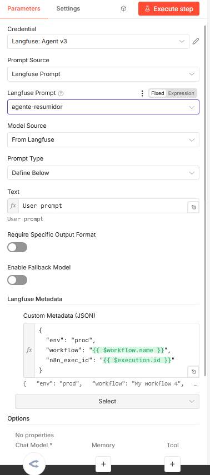The width and height of the screenshot is (210, 475).
Task: Click into the Text User prompt field
Action: point(103,206)
